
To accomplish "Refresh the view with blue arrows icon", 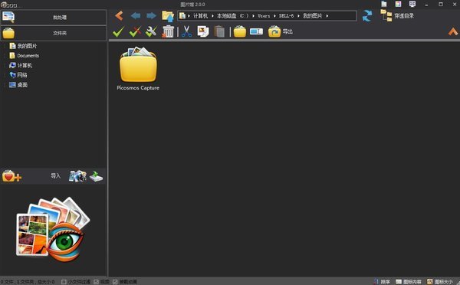I will [367, 16].
